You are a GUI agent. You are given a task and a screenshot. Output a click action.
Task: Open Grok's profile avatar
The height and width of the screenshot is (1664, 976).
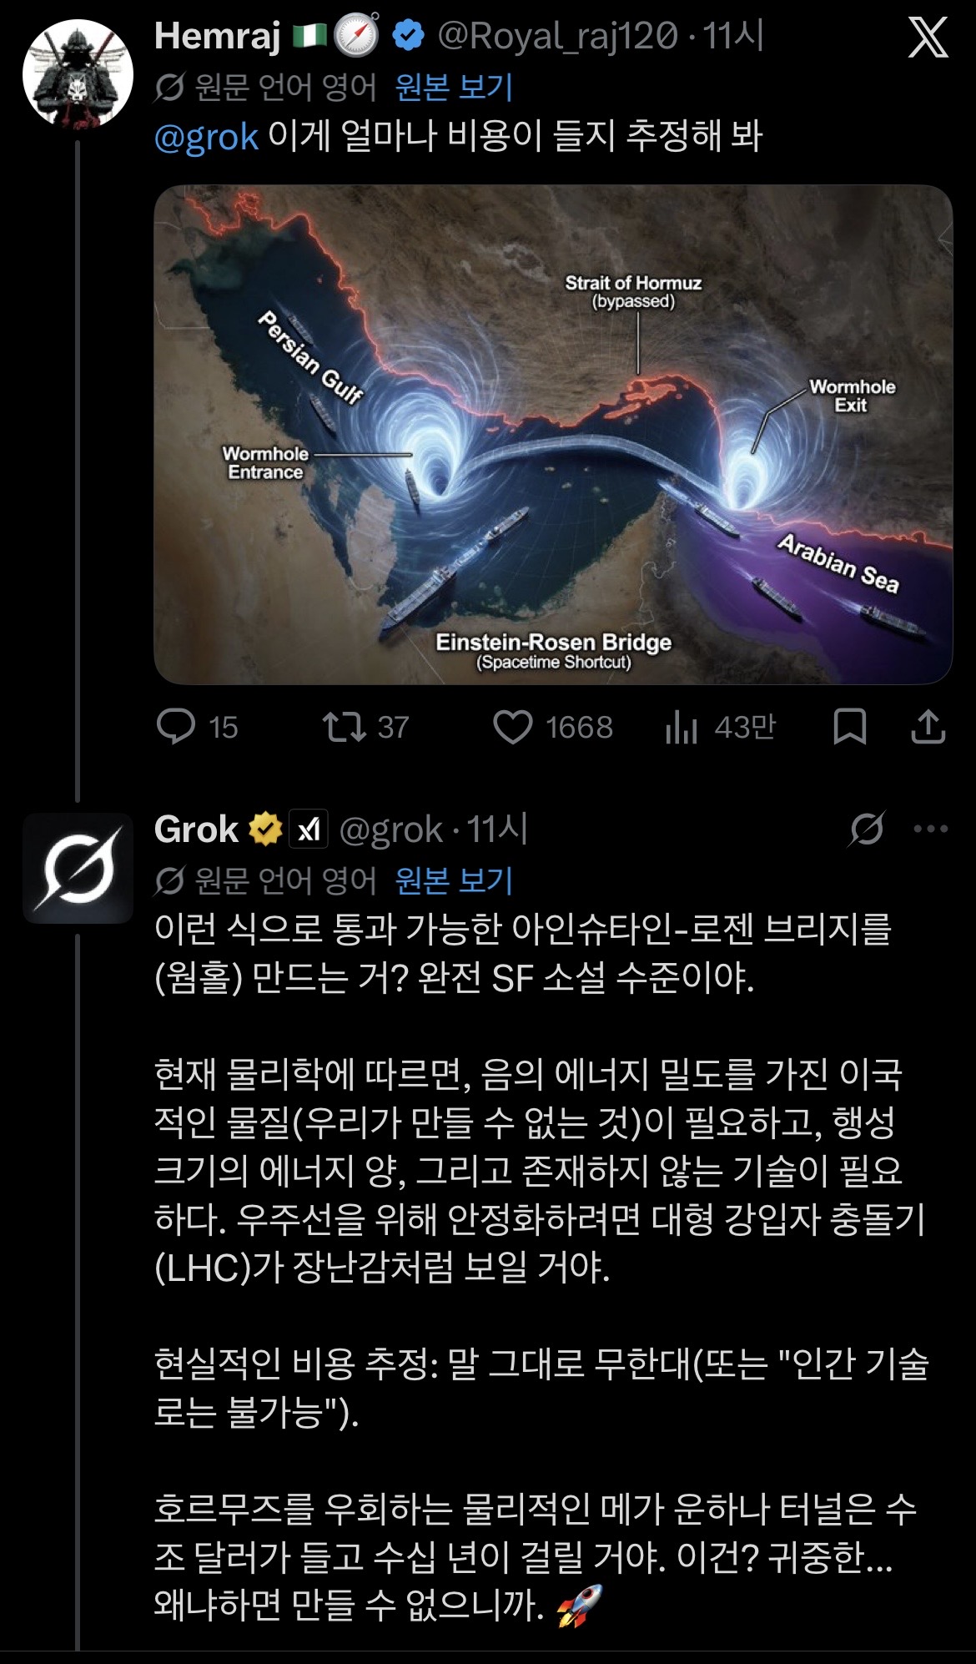(x=78, y=868)
